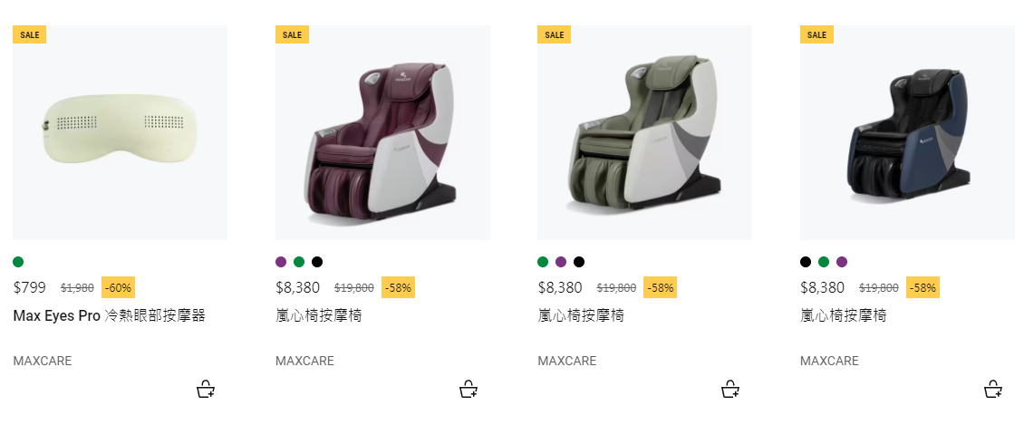Add Max Eyes Pro massager to cart

206,389
